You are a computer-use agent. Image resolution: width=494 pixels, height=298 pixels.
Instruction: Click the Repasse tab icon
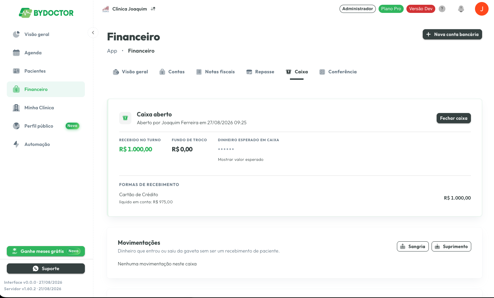(249, 72)
